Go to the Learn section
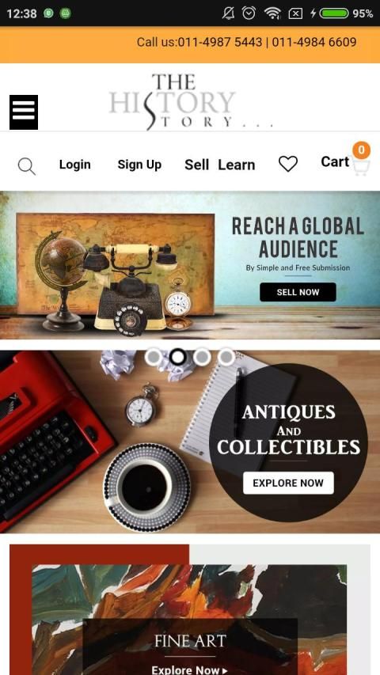Image resolution: width=380 pixels, height=675 pixels. click(x=237, y=165)
